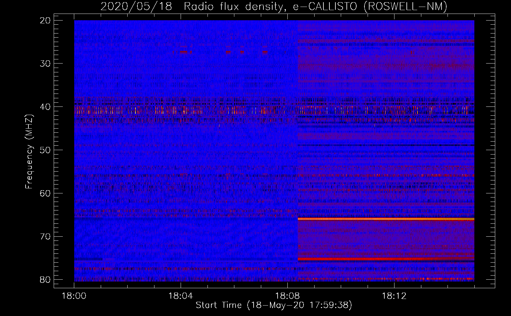Screen dimensions: 511x316
Task: Click the date "2020/05/18" in the title
Action: 136,6
